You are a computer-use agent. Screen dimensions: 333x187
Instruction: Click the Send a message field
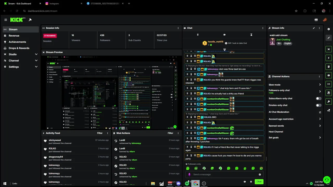225,175
